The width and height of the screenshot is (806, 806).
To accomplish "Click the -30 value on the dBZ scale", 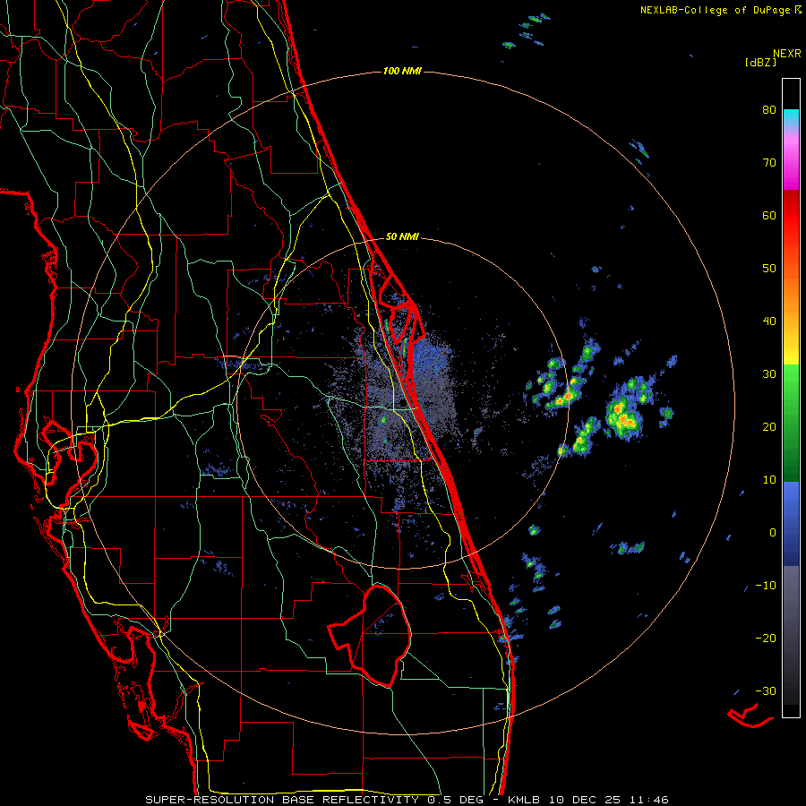I will pyautogui.click(x=766, y=691).
